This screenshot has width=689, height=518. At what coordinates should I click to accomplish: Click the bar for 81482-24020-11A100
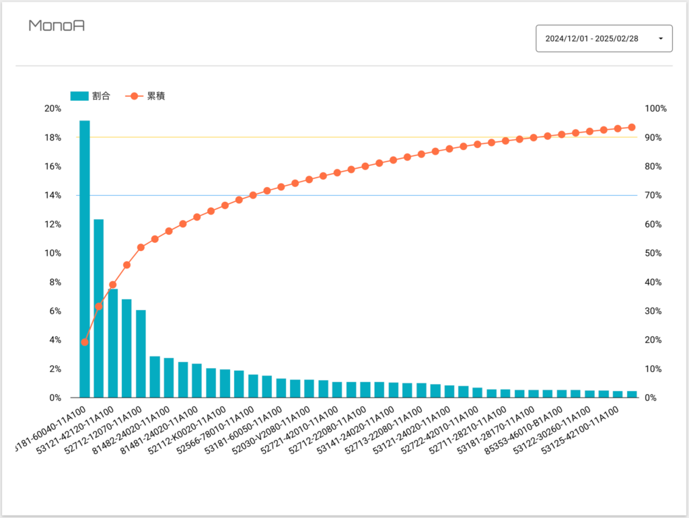(169, 378)
